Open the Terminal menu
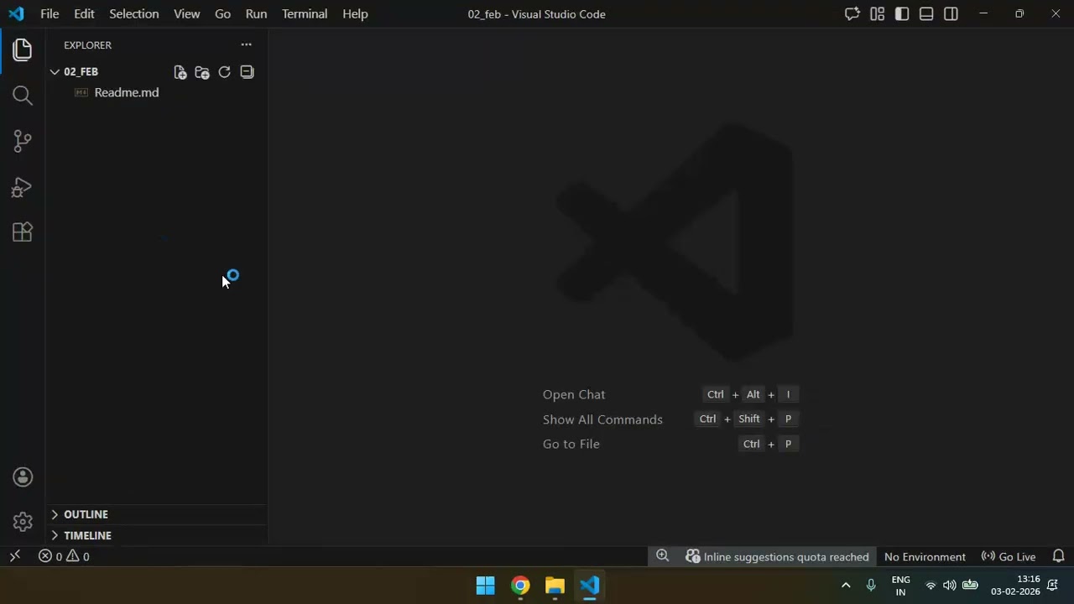Image resolution: width=1074 pixels, height=604 pixels. [x=305, y=14]
